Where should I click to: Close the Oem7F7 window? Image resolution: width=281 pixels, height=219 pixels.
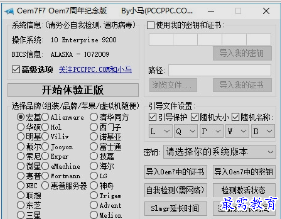tap(266, 11)
